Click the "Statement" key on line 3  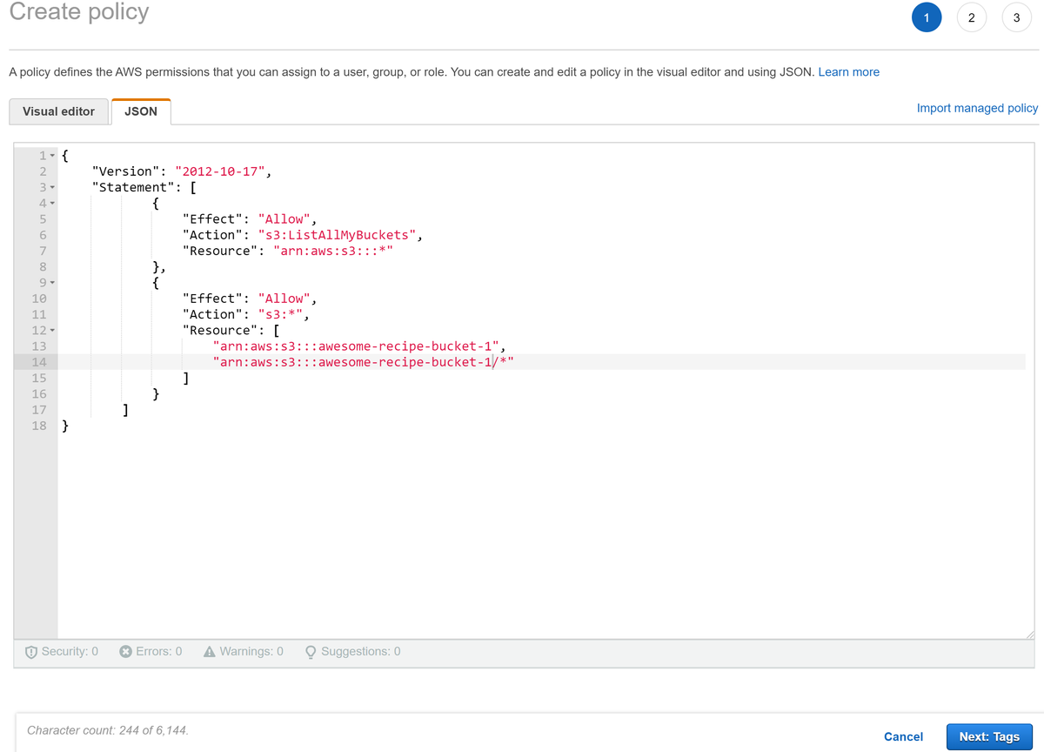133,187
